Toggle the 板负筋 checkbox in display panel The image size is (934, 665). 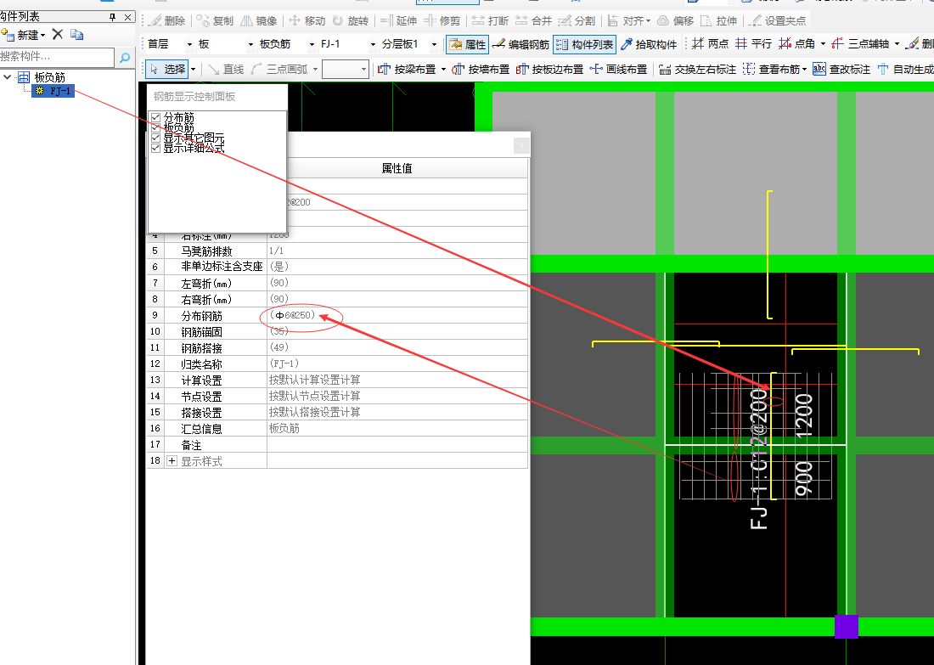point(155,127)
